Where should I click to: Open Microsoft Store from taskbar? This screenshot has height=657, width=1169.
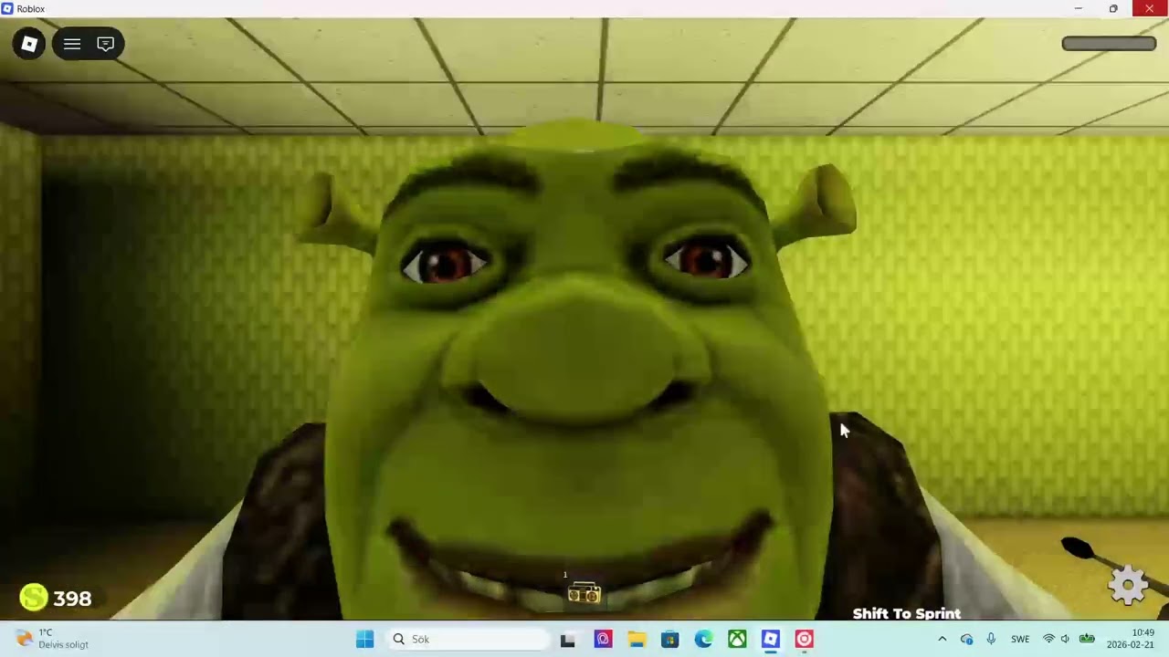(x=670, y=639)
